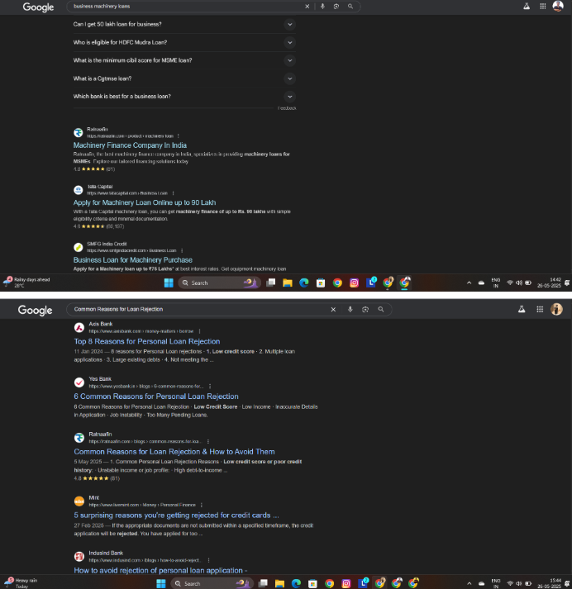Click the Axis Bank site favicon
The image size is (572, 589).
[x=79, y=328]
